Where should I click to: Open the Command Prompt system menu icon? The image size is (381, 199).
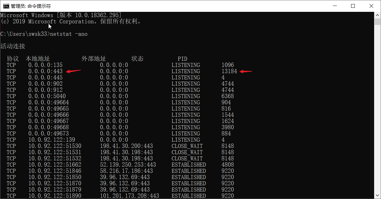click(6, 6)
